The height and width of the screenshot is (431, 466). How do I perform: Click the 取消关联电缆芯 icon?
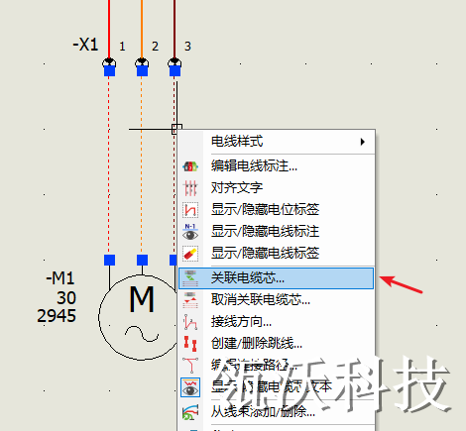tap(190, 300)
